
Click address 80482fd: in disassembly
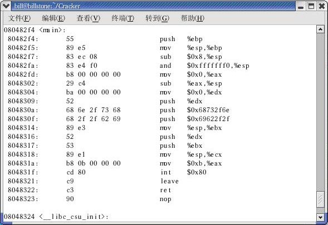pyautogui.click(x=23, y=74)
